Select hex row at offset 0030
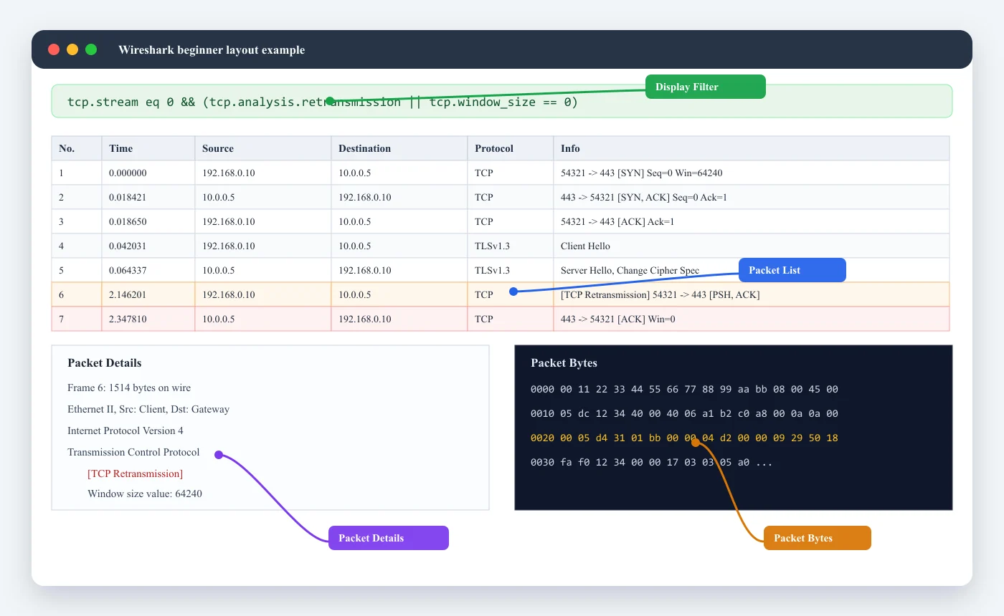Viewport: 1004px width, 616px height. (x=652, y=462)
